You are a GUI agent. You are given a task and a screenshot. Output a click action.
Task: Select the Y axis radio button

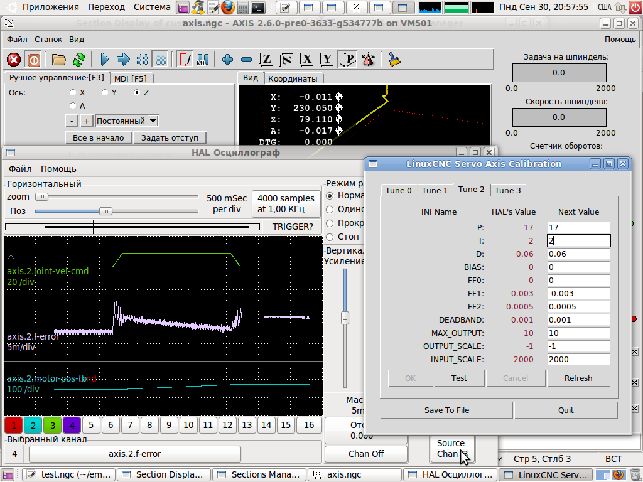(105, 93)
